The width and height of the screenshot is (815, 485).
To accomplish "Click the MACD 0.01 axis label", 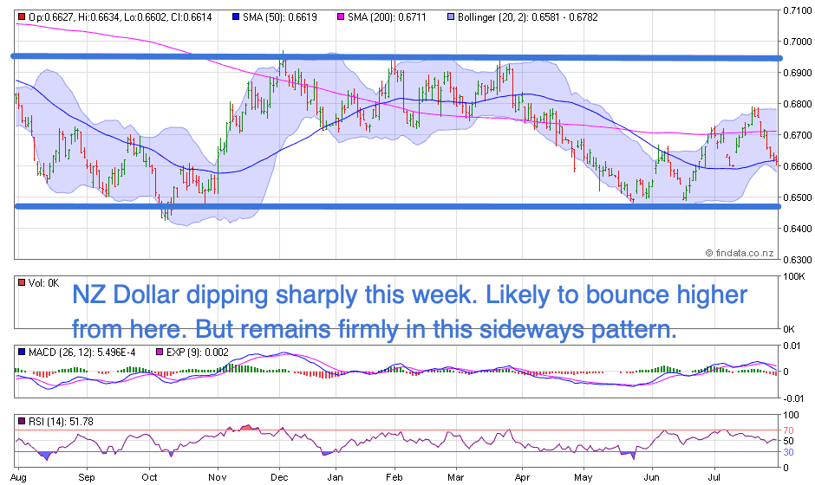I will 792,346.
